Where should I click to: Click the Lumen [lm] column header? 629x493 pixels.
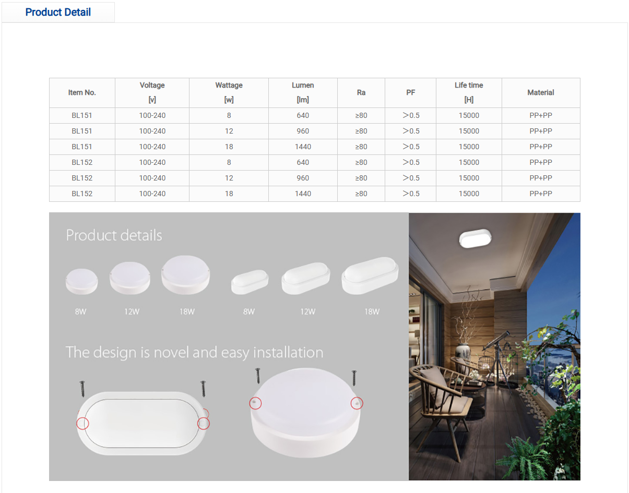[303, 93]
